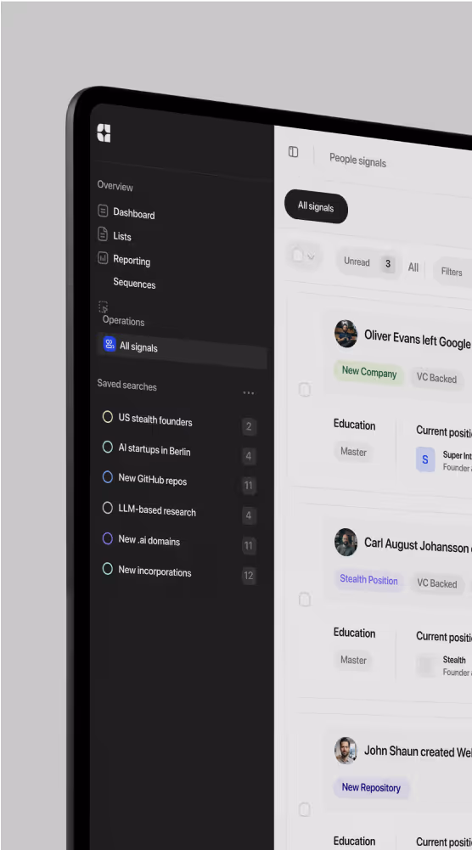Click the unread count badge 3
The width and height of the screenshot is (472, 850).
pos(387,264)
